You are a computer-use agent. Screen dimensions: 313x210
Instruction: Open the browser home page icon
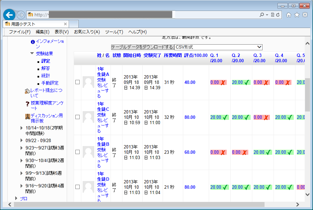pos(289,15)
